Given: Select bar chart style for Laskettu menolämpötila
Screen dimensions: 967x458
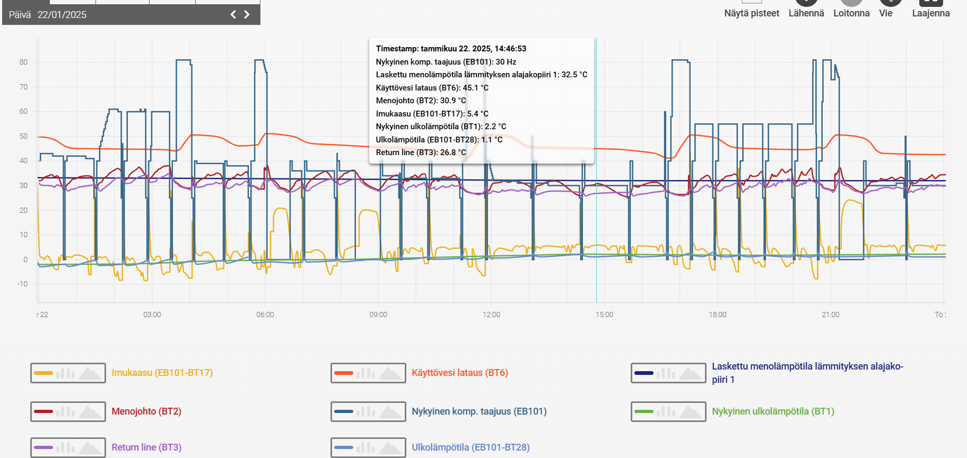Looking at the screenshot, I should click(666, 373).
